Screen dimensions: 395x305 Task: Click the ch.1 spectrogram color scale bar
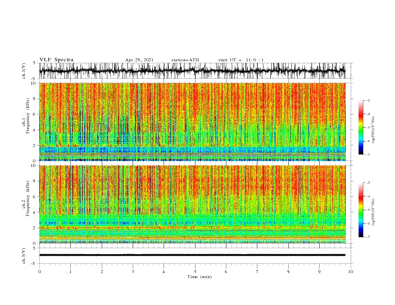coord(361,128)
